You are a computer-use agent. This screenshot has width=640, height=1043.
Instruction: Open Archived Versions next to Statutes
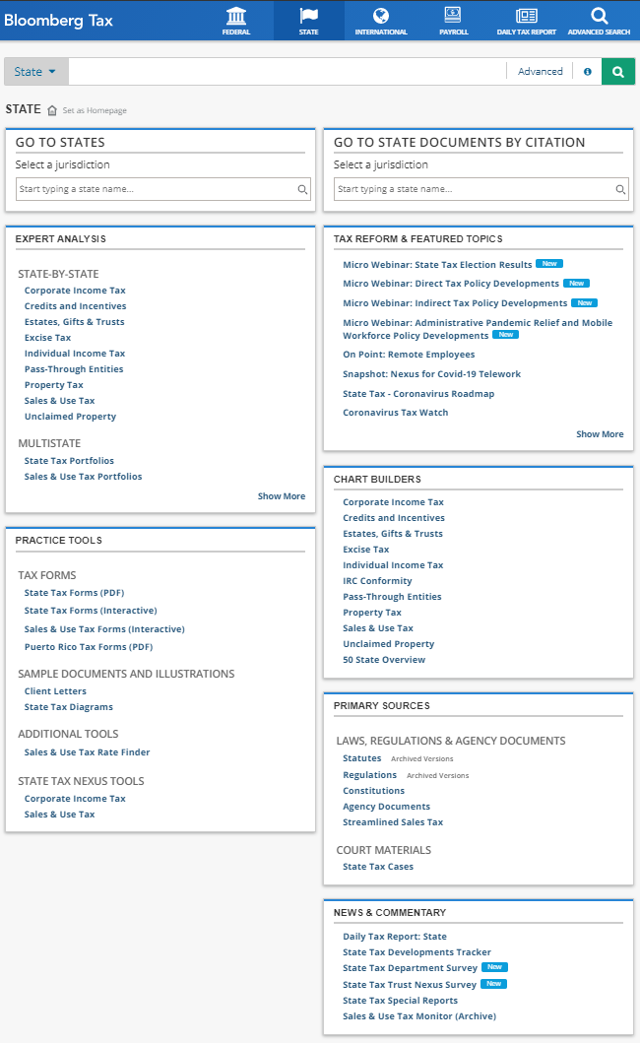pos(421,759)
